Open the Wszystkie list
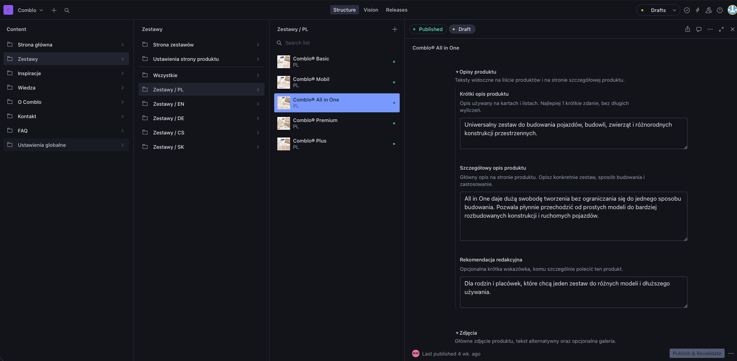Screen dimensions: 737x361 tap(201, 75)
